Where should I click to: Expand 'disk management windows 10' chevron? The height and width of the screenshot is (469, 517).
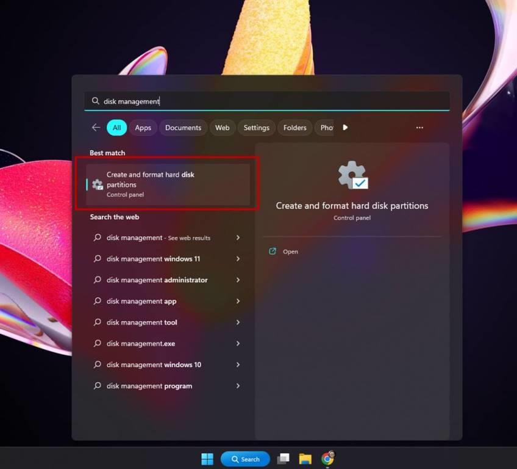tap(238, 365)
